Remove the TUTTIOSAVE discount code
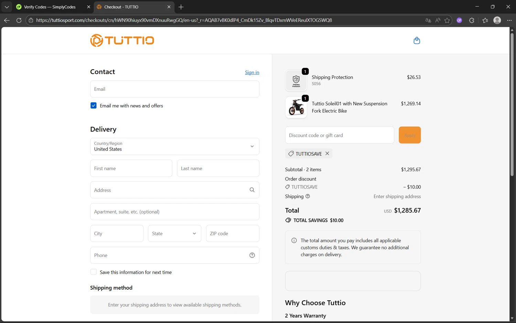This screenshot has height=323, width=516. pos(327,154)
